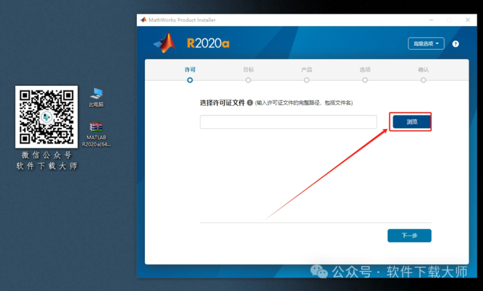
Task: Click the license file path input field
Action: coord(288,121)
